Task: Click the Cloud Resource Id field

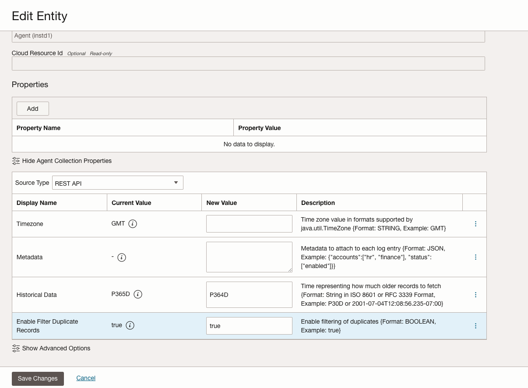Action: pyautogui.click(x=249, y=63)
